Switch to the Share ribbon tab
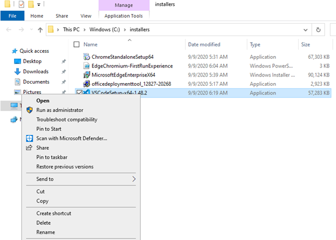 click(61, 16)
